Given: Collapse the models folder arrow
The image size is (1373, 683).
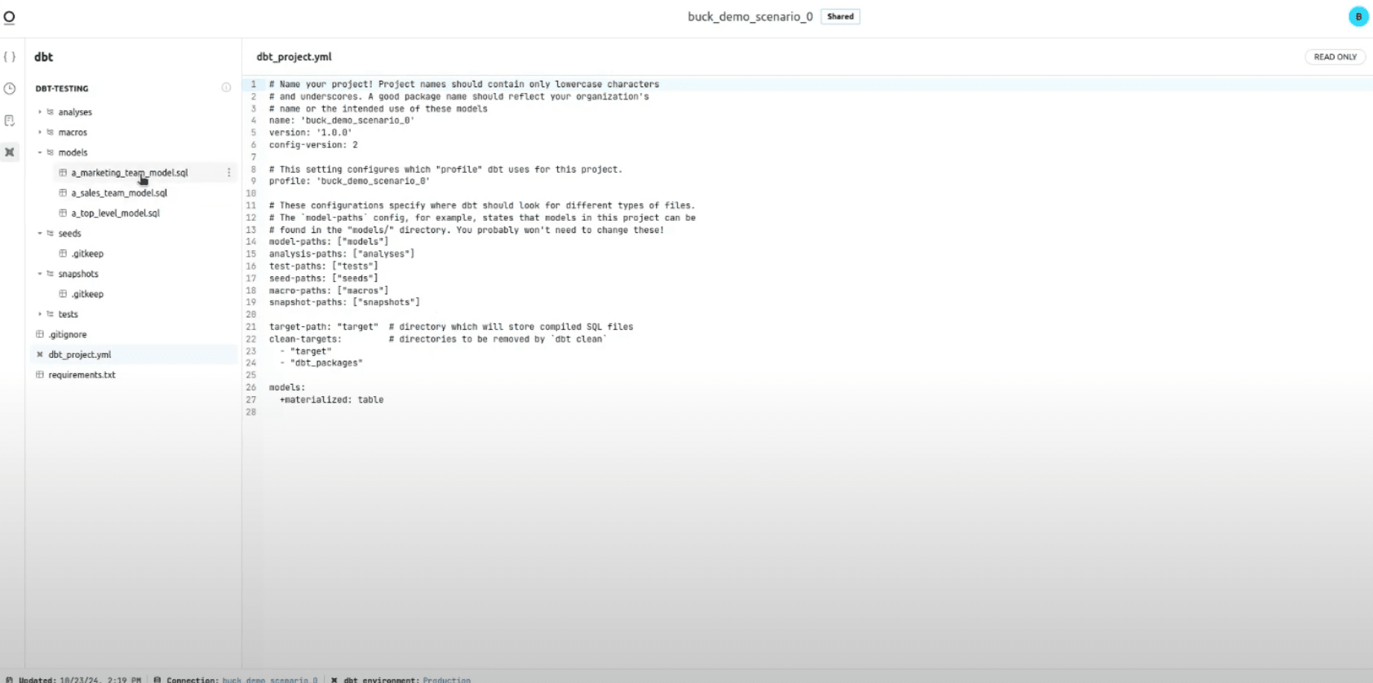Looking at the screenshot, I should pos(40,152).
